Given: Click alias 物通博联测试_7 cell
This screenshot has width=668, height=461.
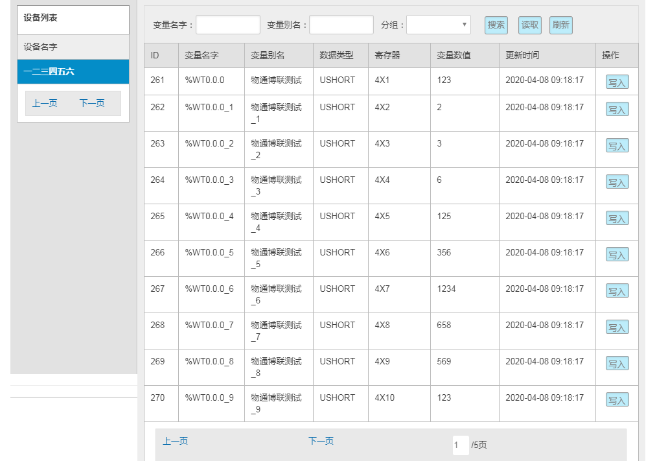Looking at the screenshot, I should 279,331.
